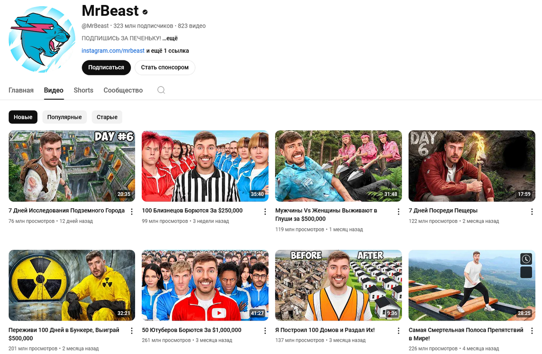Open options menu for Самая Смертельная Полоса Препятствий
This screenshot has width=542, height=354.
532,331
